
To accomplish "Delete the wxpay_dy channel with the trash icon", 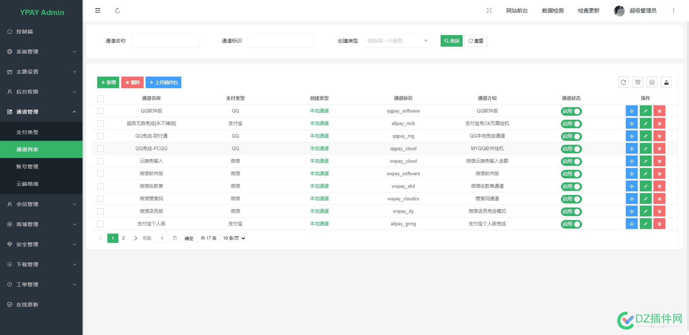I will (659, 211).
